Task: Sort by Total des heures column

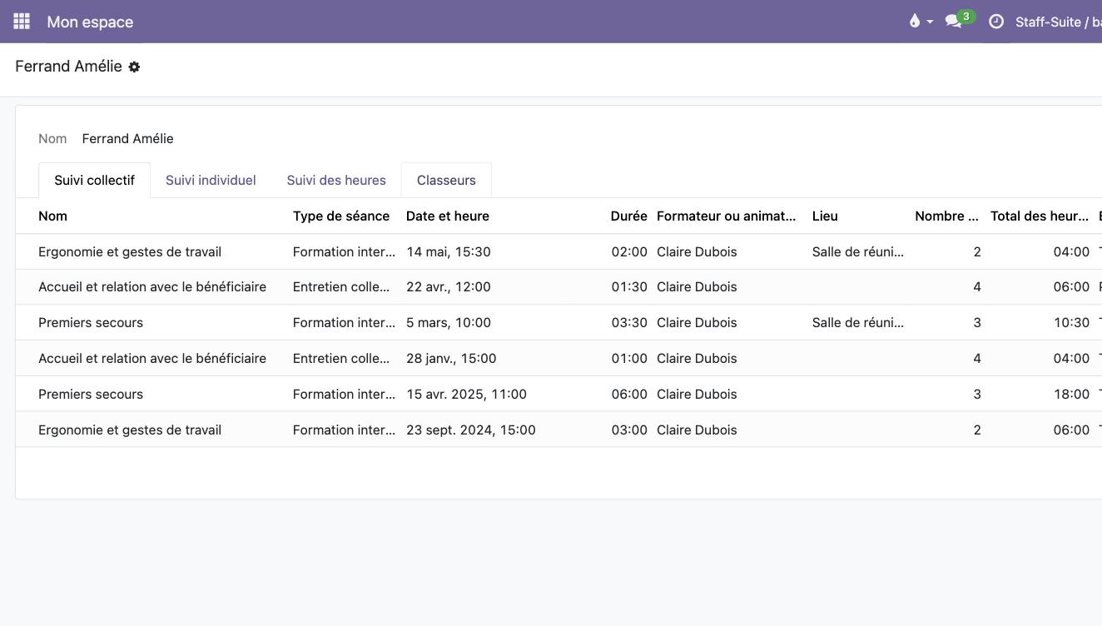Action: coord(1040,216)
